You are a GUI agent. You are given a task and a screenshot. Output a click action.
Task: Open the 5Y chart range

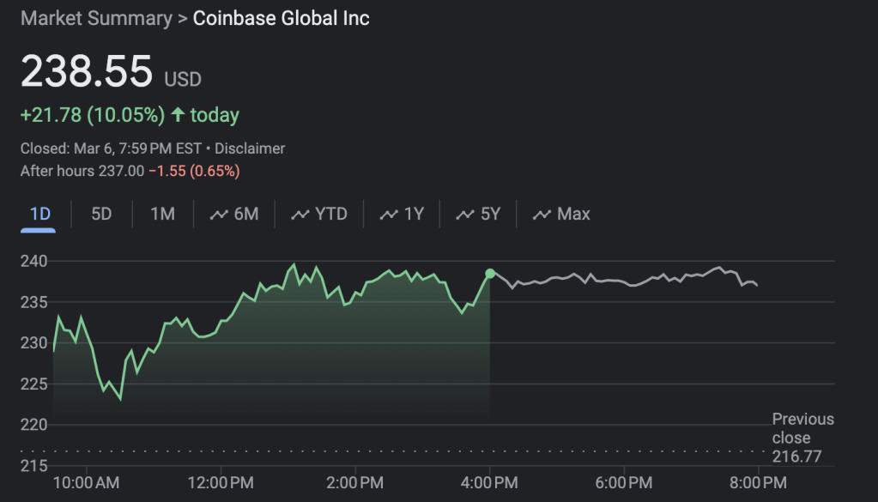[x=478, y=214]
